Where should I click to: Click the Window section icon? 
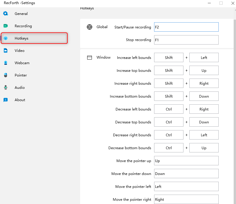pyautogui.click(x=90, y=57)
